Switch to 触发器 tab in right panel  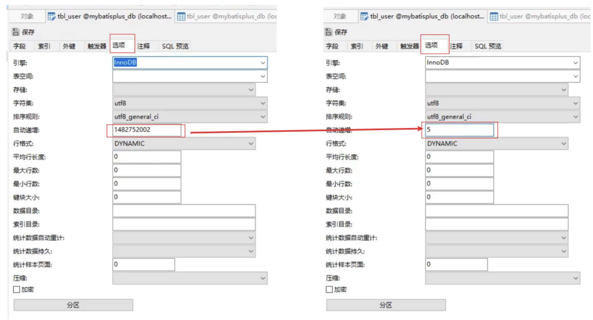[x=410, y=46]
